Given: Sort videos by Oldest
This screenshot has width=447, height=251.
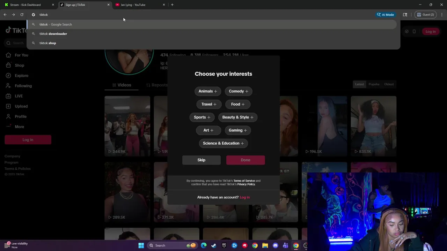Looking at the screenshot, I should click(x=389, y=84).
